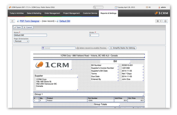Select the Bill Number label
This screenshot has height=115, width=177.
click(x=96, y=65)
